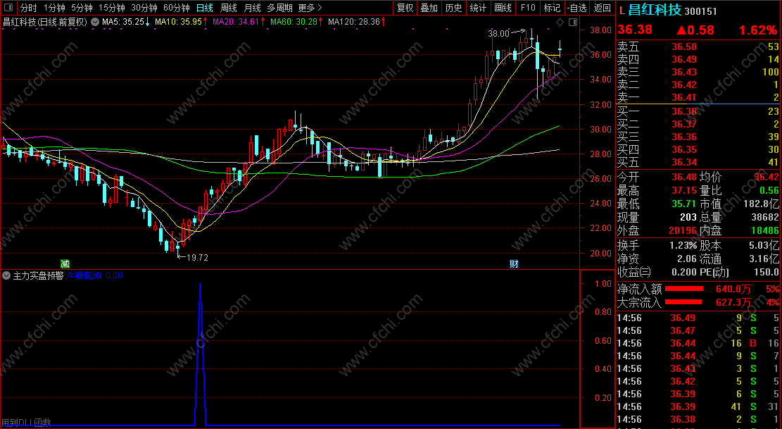Screen dimensions: 782x429
Task: Click the 19.72 low price annotation
Action: tap(197, 258)
